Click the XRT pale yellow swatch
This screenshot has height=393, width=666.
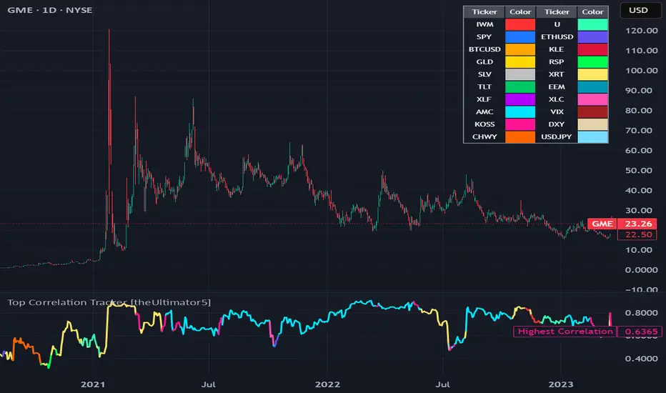coord(592,74)
